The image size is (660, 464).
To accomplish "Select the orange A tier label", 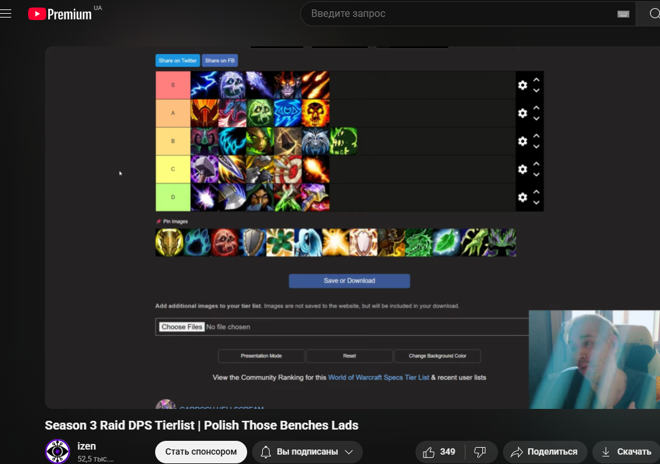I will click(x=173, y=113).
